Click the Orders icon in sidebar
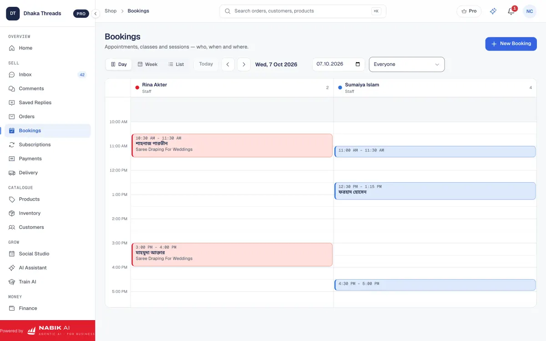Viewport: 546px width, 341px height. point(12,117)
